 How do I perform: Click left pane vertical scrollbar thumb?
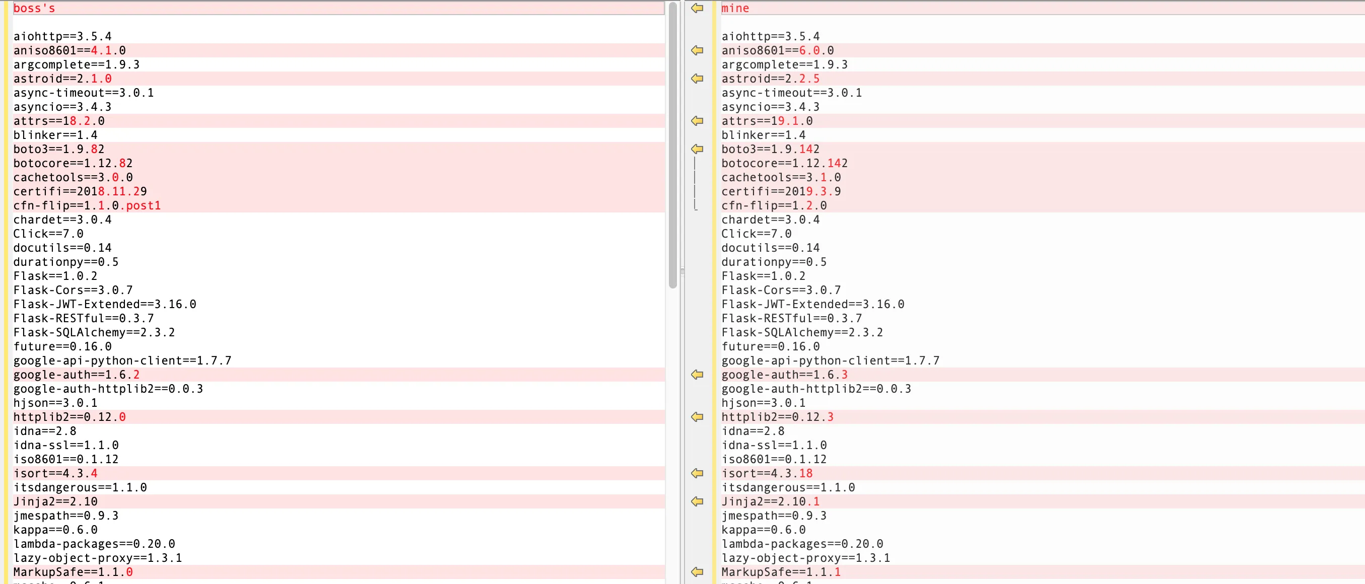(672, 145)
